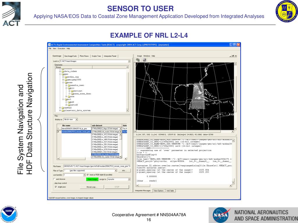Click the netcdf folder icon
Screen dimensions: 298x223
69,105
